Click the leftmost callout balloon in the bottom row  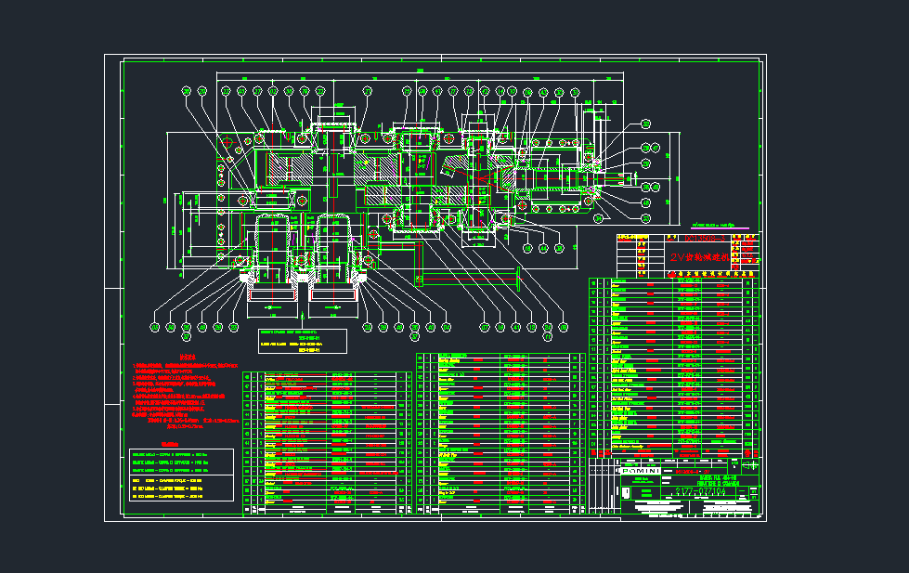pyautogui.click(x=155, y=327)
